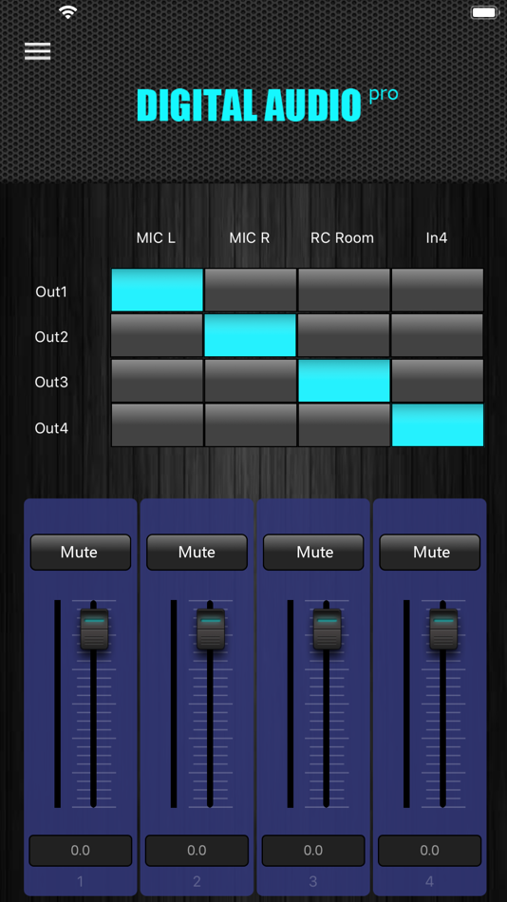Viewport: 507px width, 902px height.
Task: Click the MIC L column header
Action: coord(156,237)
